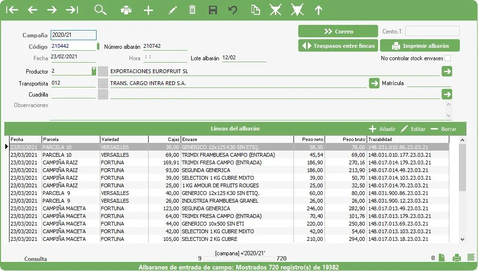
Task: Click the lines grid scrollbar thumb
Action: click(462, 168)
